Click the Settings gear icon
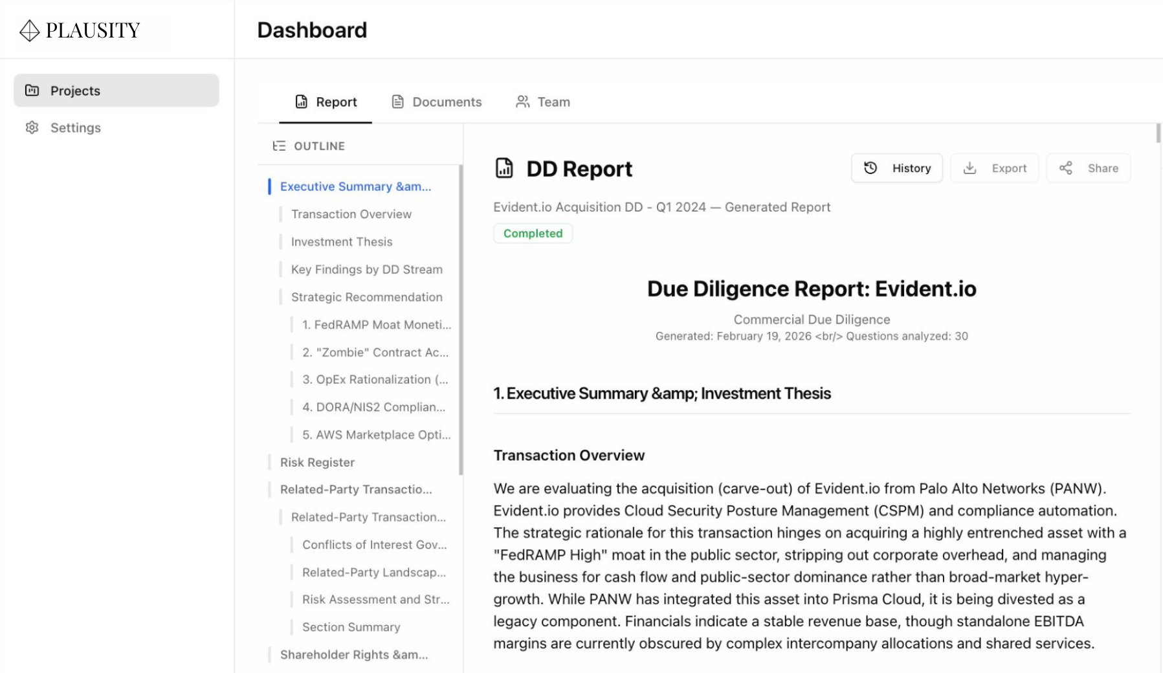 [x=32, y=127]
